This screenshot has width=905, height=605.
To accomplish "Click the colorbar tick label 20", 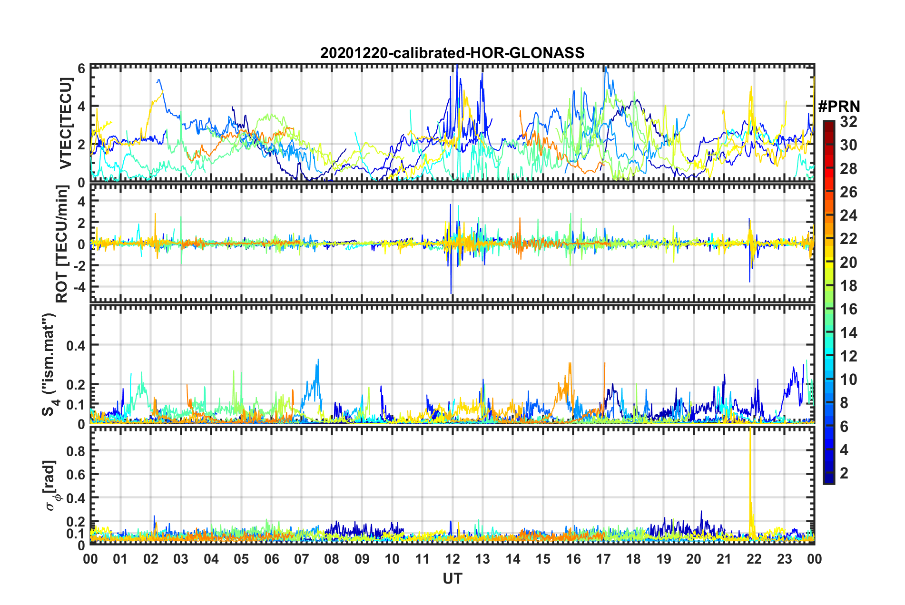I will [849, 263].
